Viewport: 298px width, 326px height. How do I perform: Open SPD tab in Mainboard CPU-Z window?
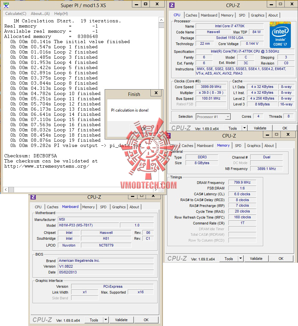click(103, 207)
